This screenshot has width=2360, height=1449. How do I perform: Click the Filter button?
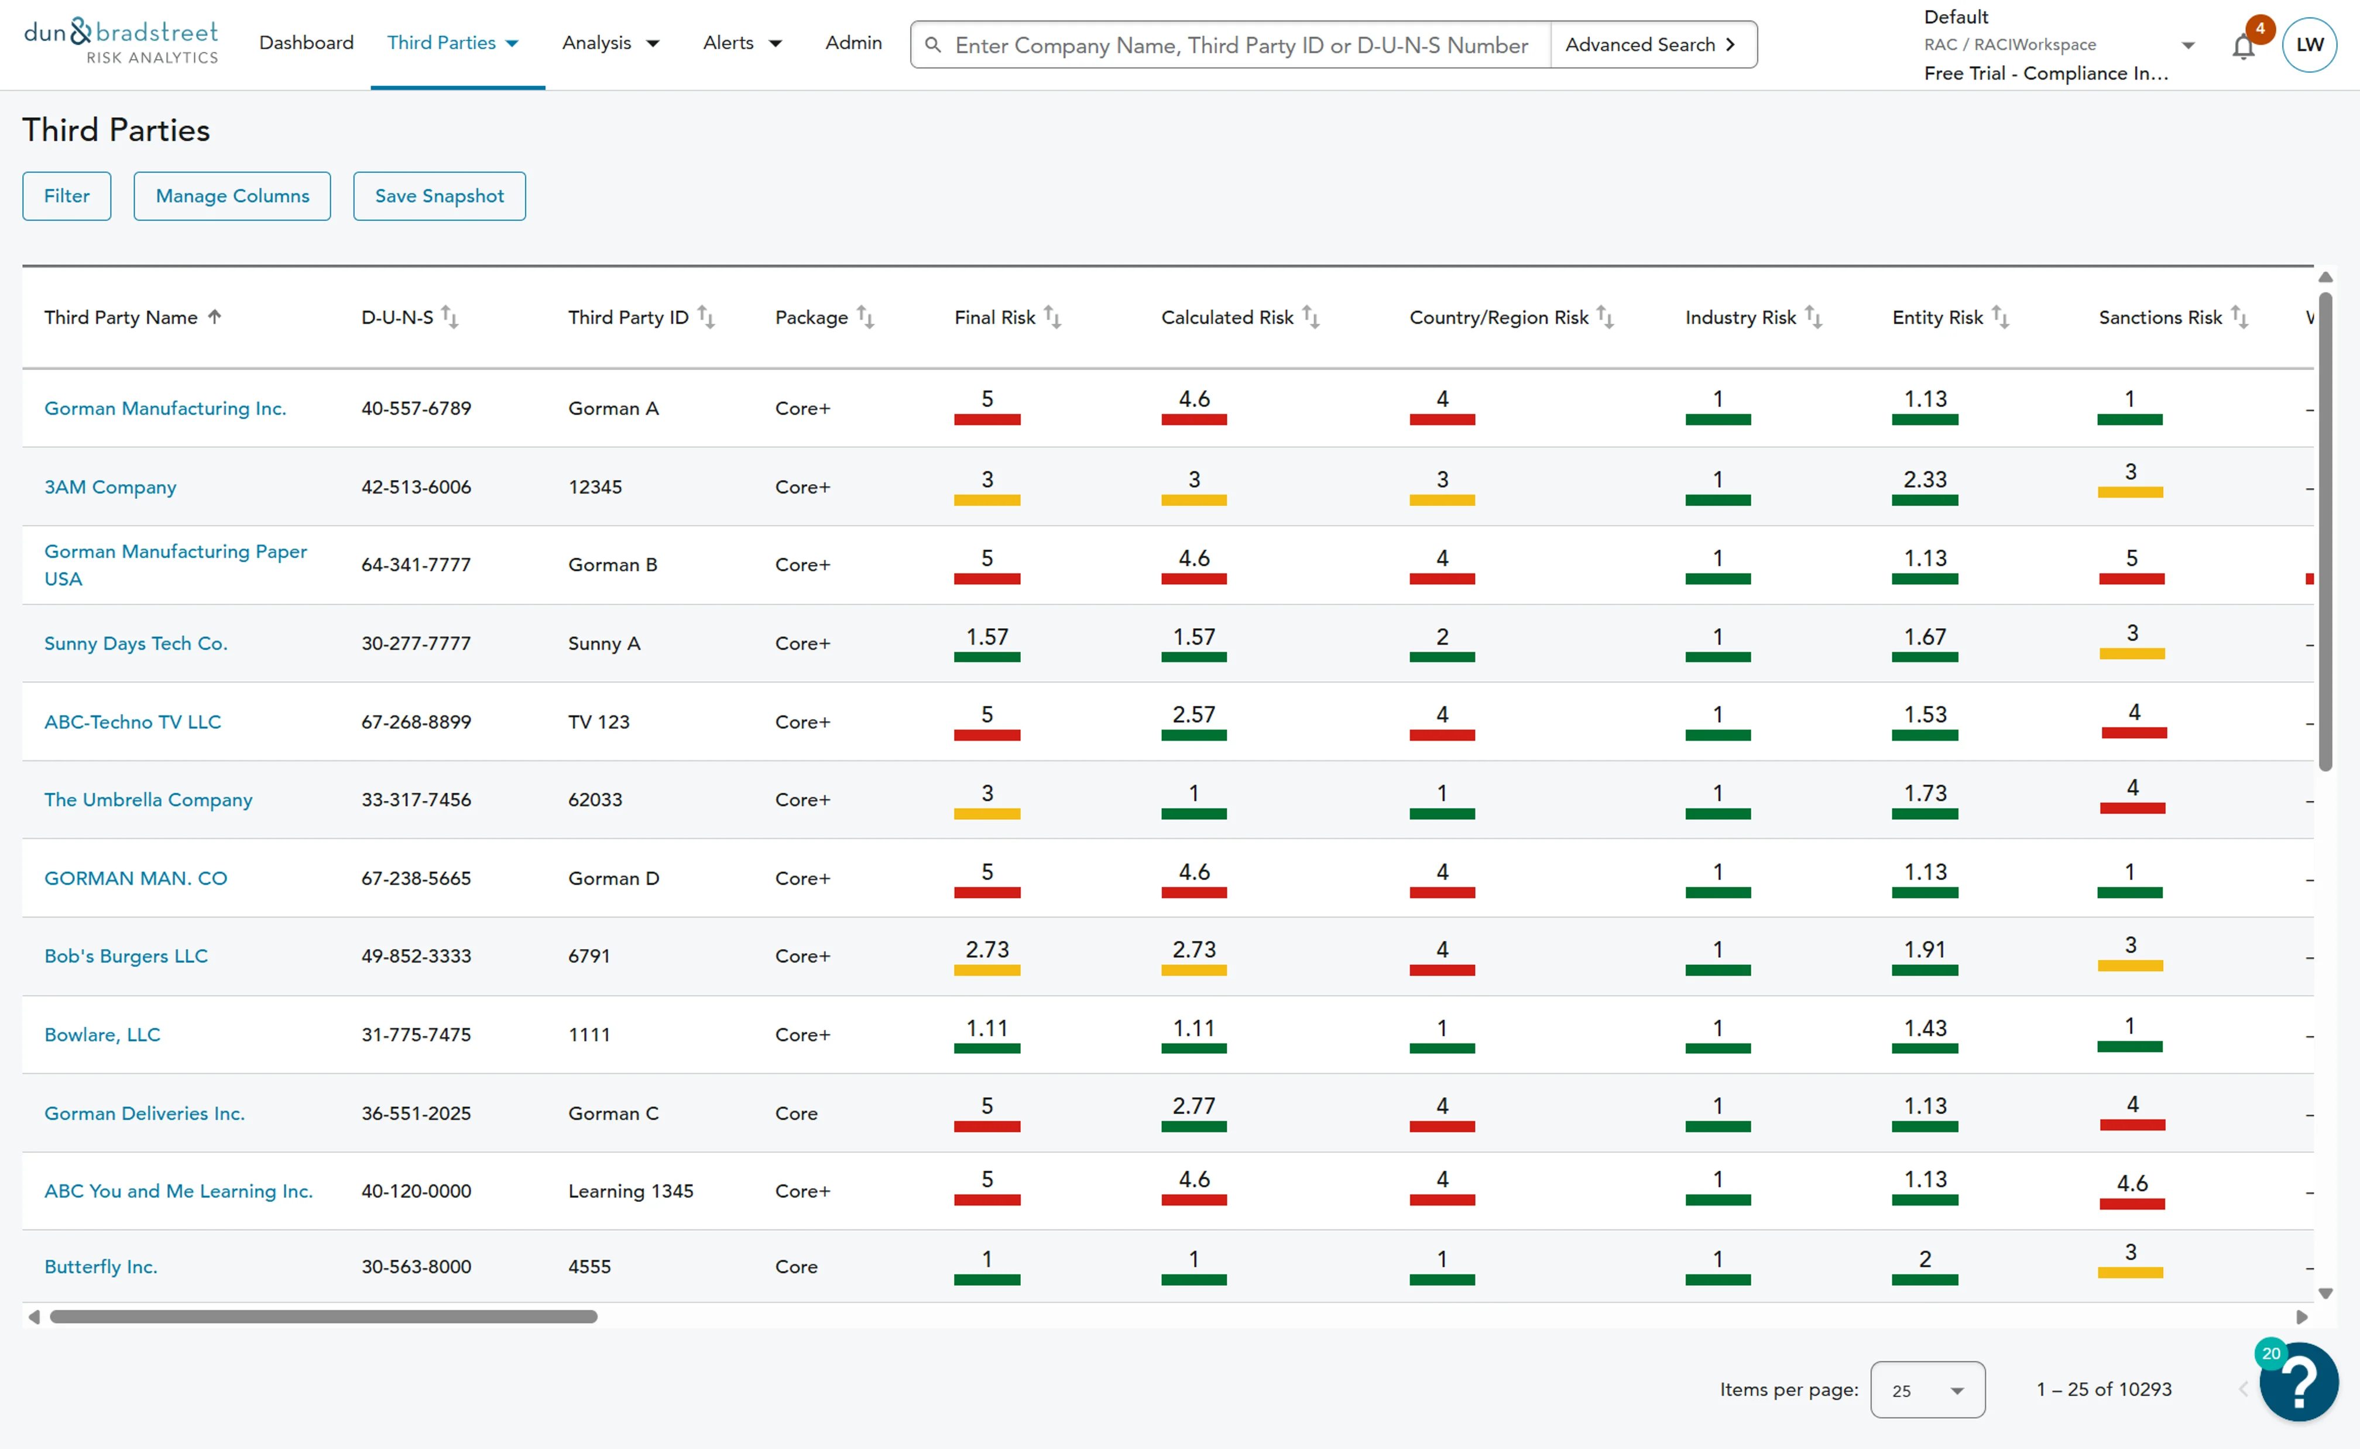[67, 197]
